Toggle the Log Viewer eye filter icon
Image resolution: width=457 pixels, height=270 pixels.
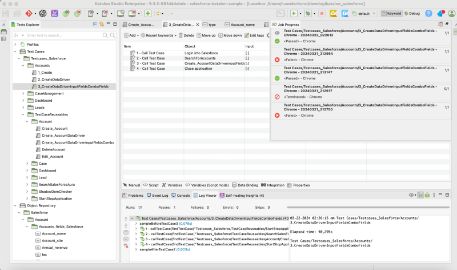[411, 195]
